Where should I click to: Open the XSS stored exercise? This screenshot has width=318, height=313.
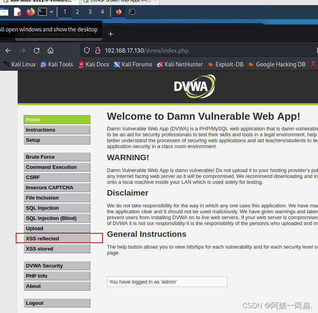[x=57, y=249]
